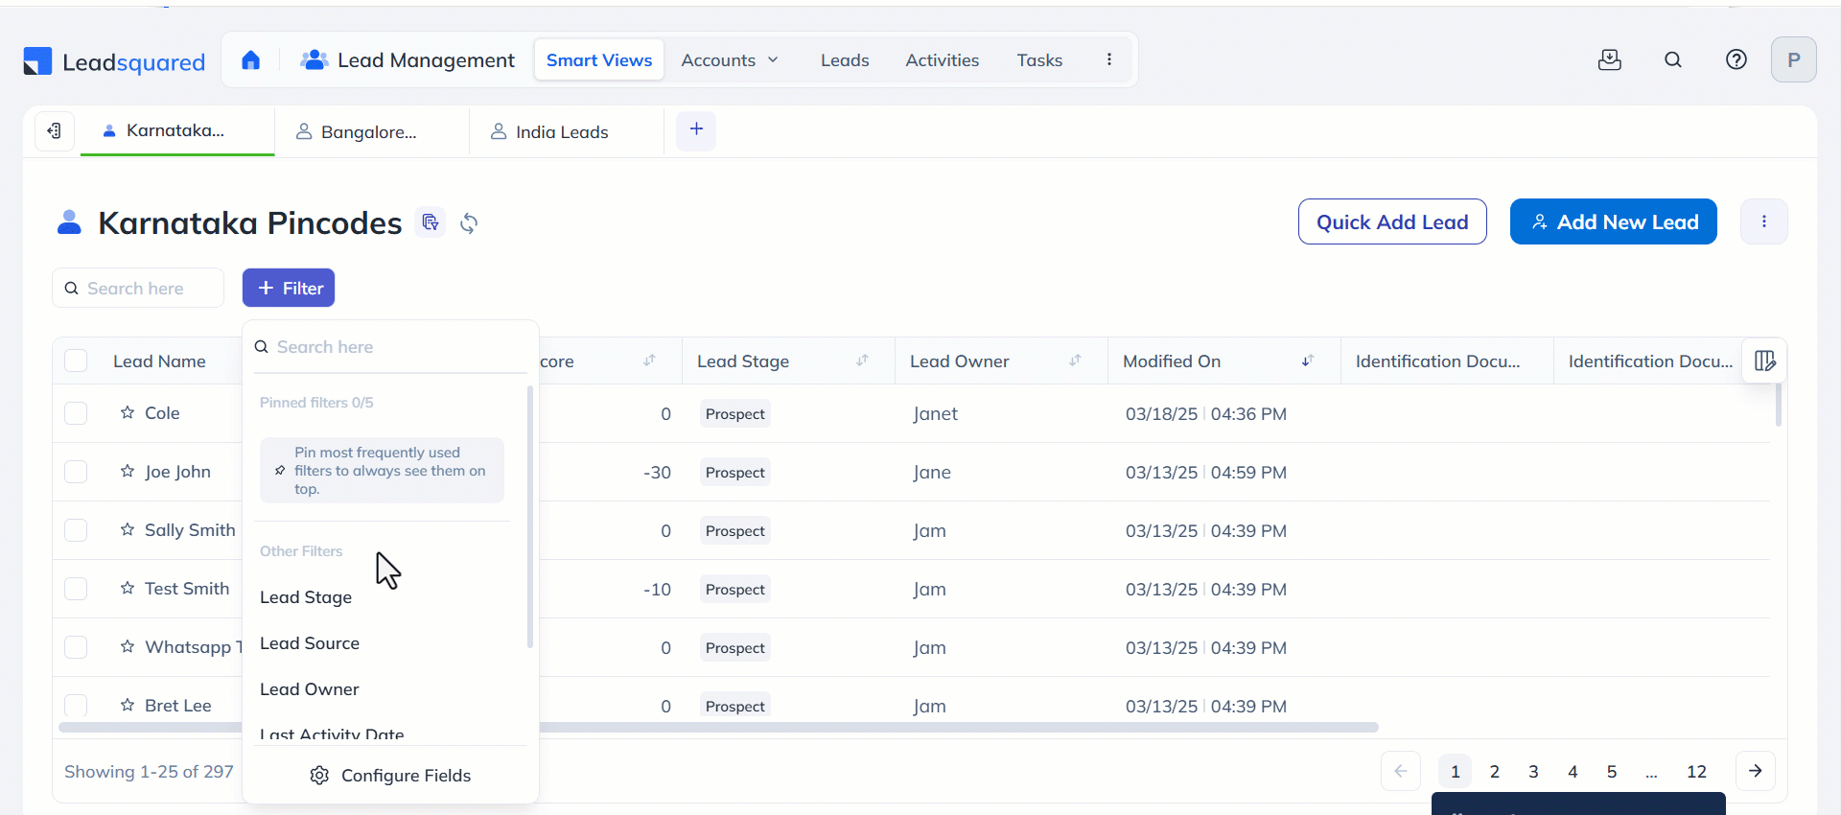The image size is (1841, 815).
Task: Go to the next page arrow
Action: coord(1755,771)
